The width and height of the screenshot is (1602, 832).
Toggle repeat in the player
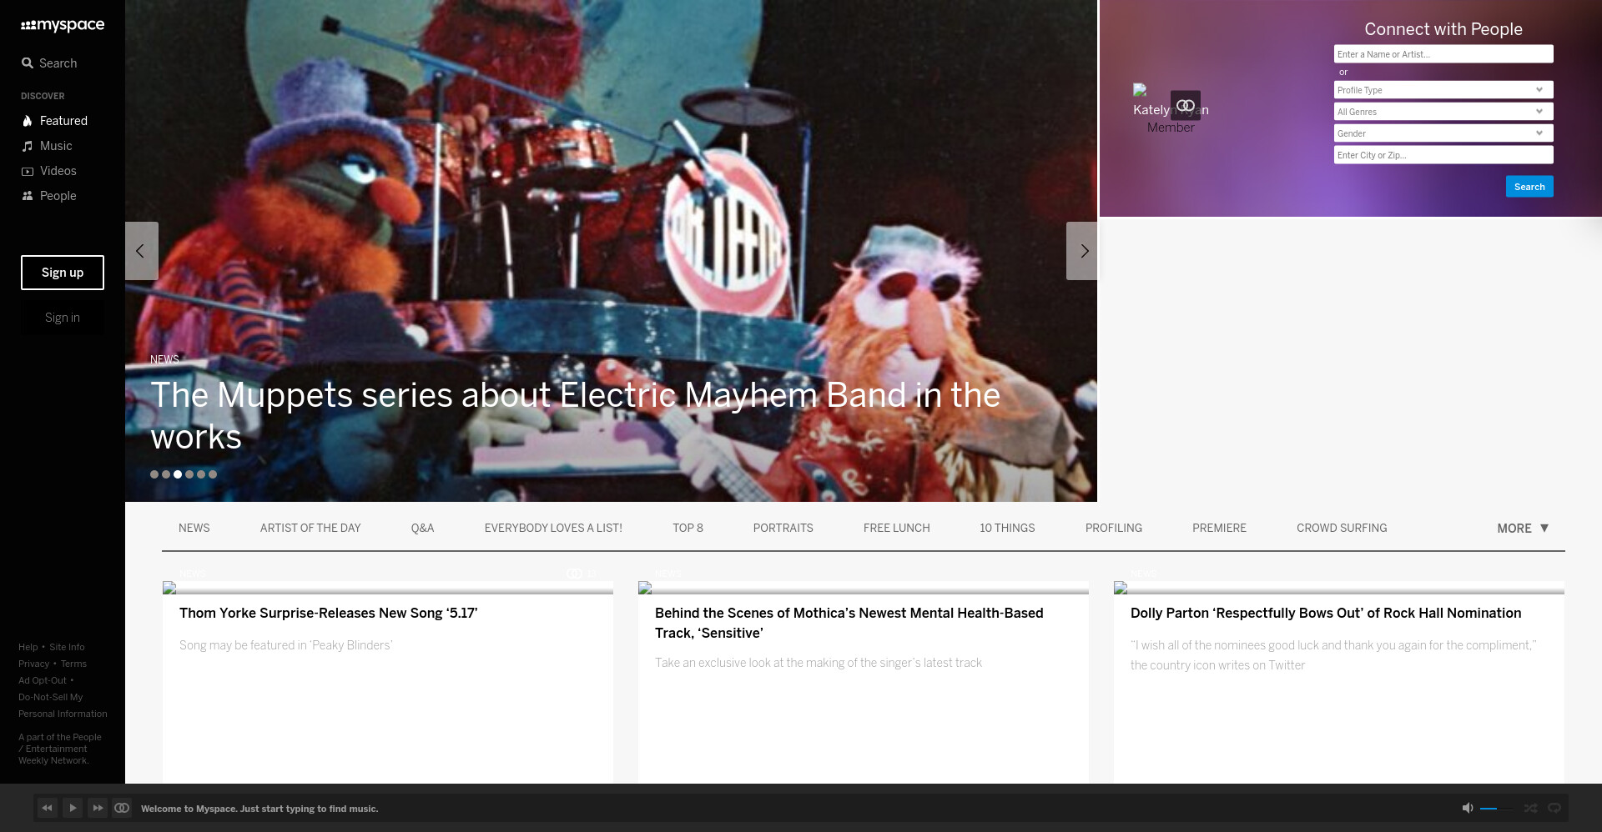(1554, 808)
